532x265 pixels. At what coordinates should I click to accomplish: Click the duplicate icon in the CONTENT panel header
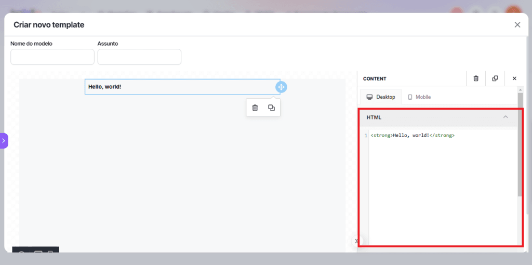pos(495,78)
